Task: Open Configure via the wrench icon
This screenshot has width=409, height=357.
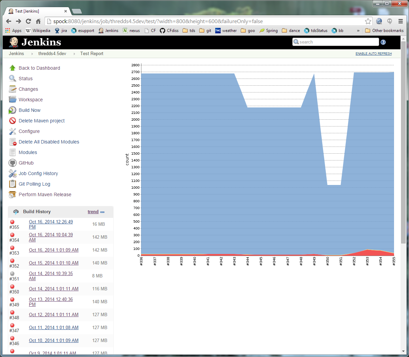Action: click(x=13, y=131)
